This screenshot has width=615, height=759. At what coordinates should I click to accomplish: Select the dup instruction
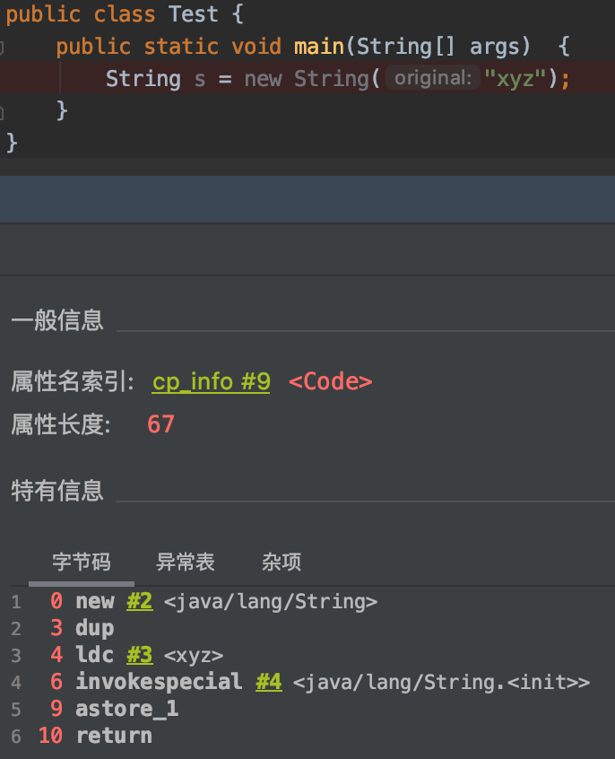(x=94, y=628)
